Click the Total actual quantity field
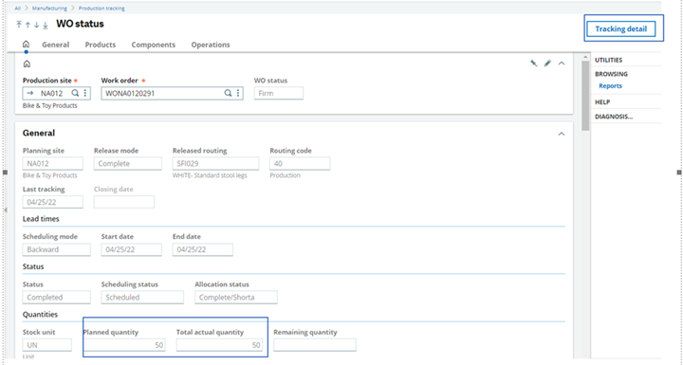 [x=219, y=345]
